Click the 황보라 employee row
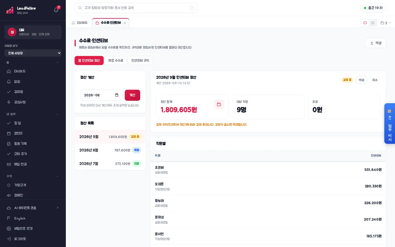 pyautogui.click(x=268, y=203)
